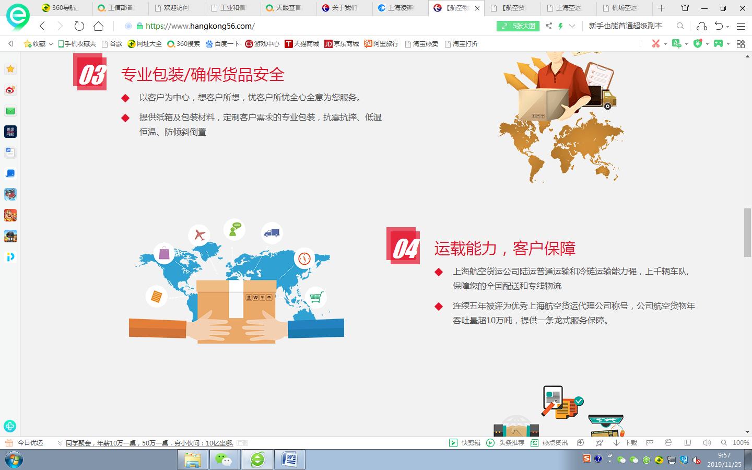Switch to the 天眼查 tab

(x=288, y=8)
